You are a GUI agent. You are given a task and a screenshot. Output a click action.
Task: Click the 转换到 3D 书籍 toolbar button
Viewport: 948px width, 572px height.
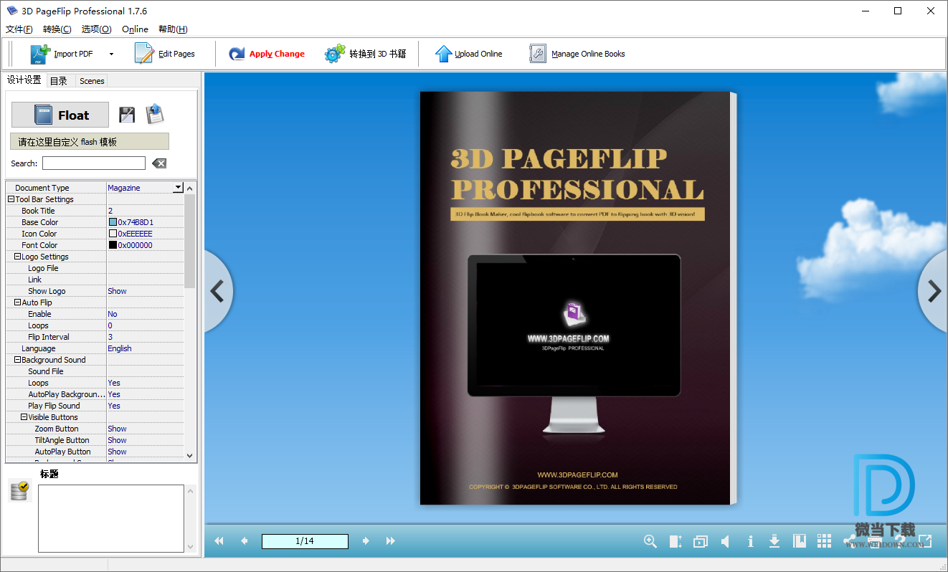[x=365, y=54]
